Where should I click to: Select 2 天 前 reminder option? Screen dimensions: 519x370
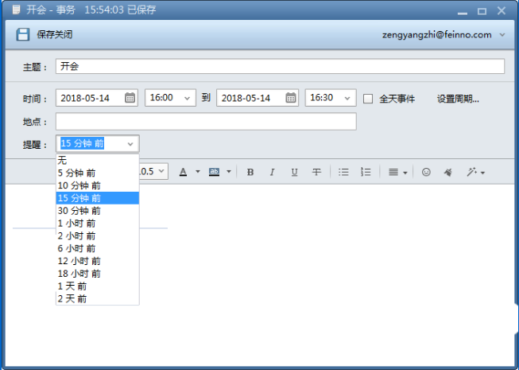(98, 298)
